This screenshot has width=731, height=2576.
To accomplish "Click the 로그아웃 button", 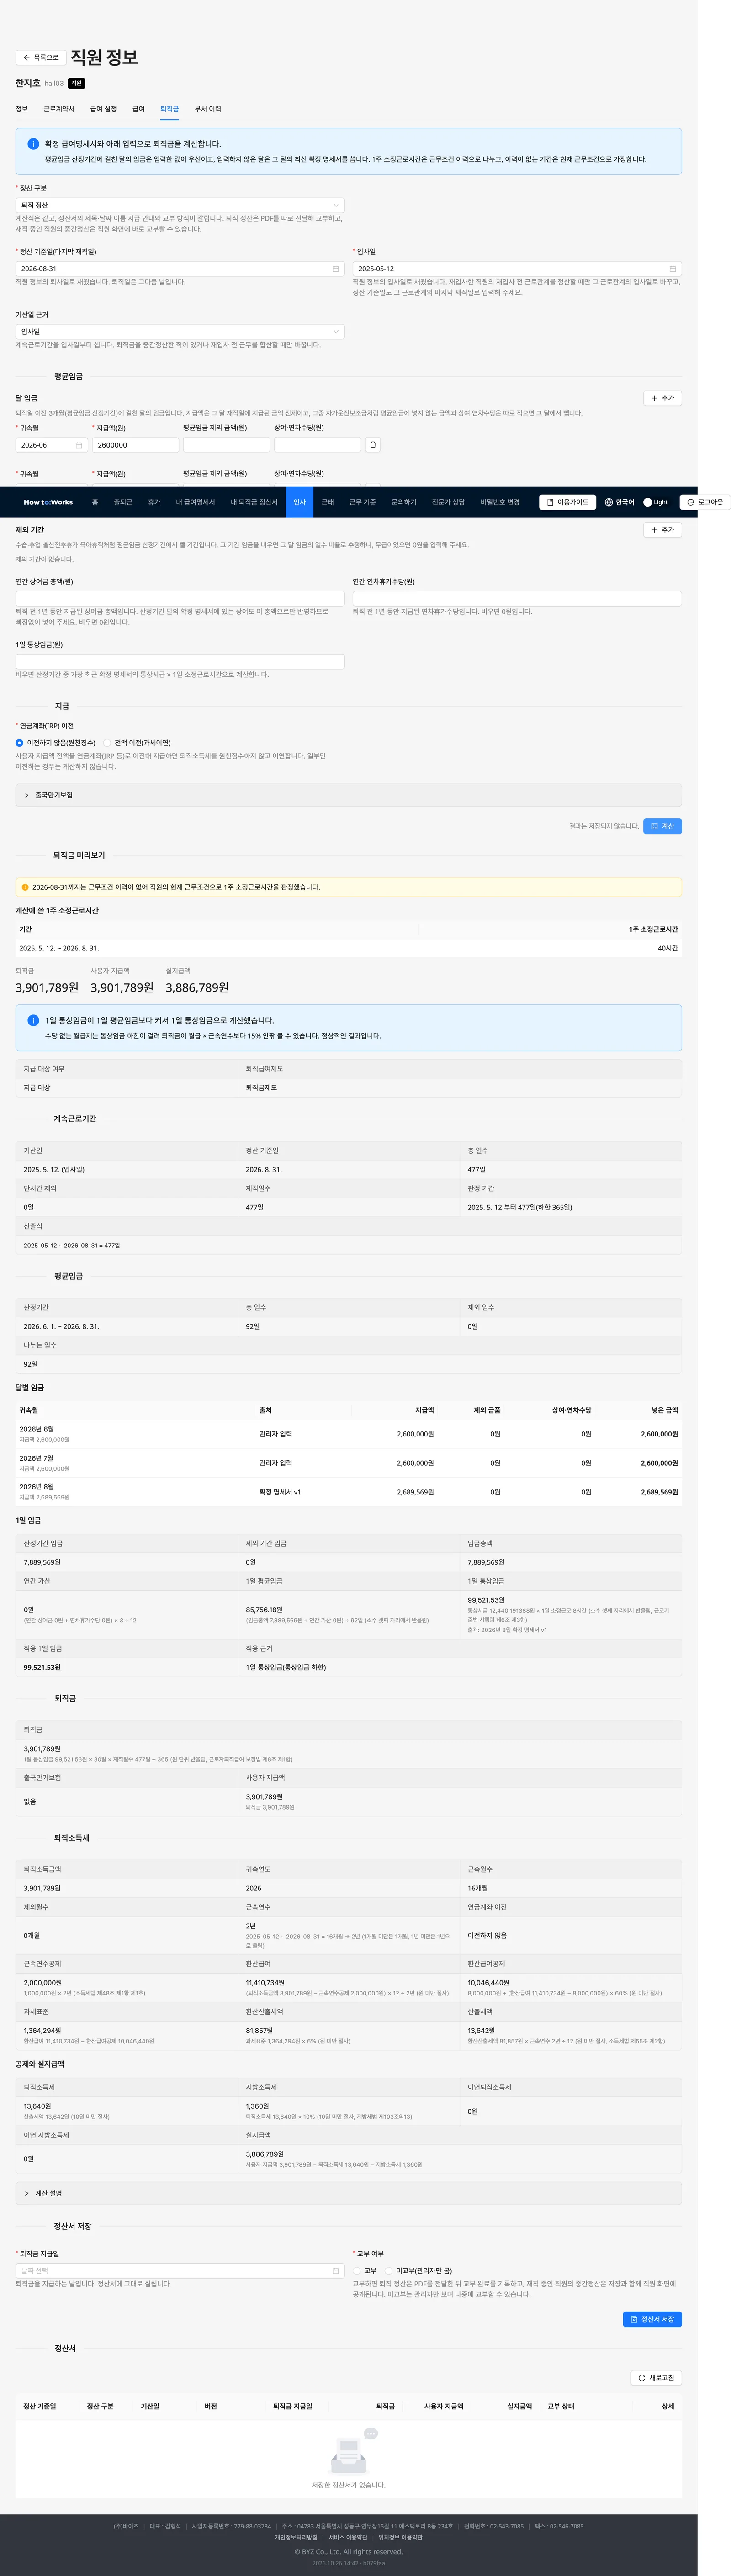I will (x=705, y=502).
